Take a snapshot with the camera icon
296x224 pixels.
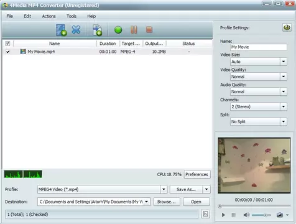[280, 215]
